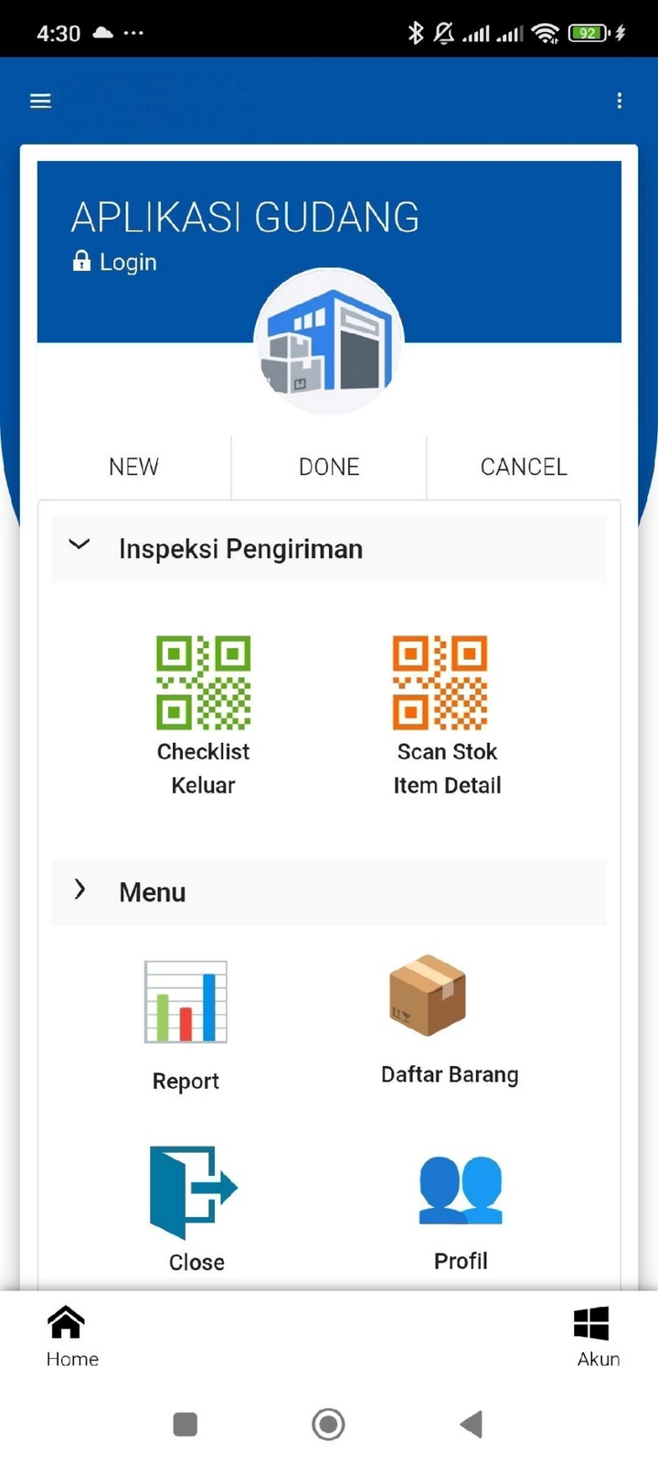Open the hamburger navigation menu
The height and width of the screenshot is (1464, 658).
pyautogui.click(x=41, y=101)
